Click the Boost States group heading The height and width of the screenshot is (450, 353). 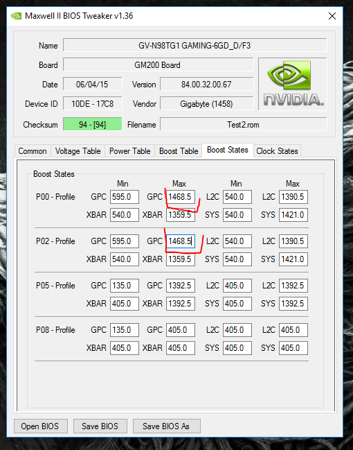pos(53,174)
